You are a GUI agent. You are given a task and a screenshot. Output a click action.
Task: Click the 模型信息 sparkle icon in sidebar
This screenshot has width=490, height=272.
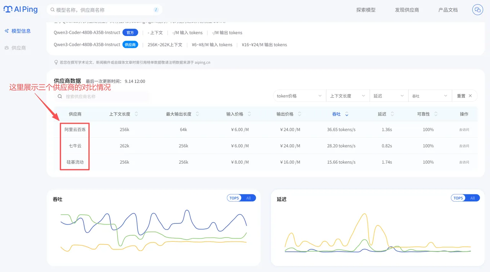(7, 31)
